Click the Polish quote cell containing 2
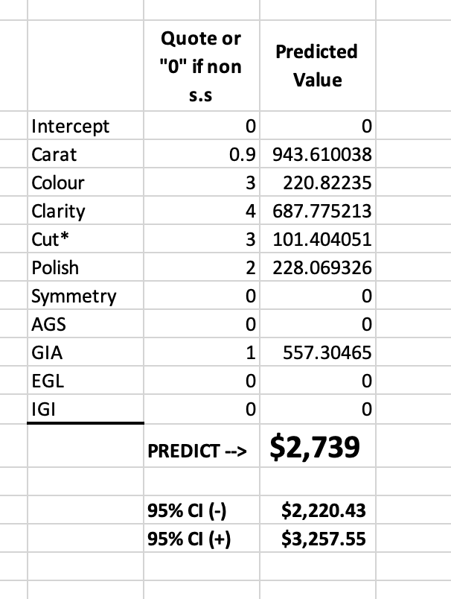Viewport: 451px width, 599px height. pyautogui.click(x=249, y=267)
